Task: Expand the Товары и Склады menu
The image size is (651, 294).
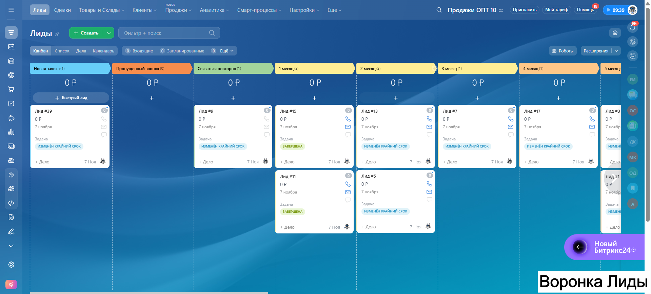Action: [101, 10]
